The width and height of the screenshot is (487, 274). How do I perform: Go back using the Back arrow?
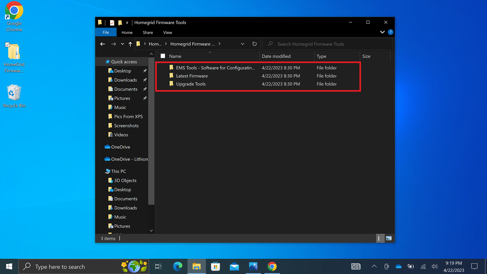[103, 44]
